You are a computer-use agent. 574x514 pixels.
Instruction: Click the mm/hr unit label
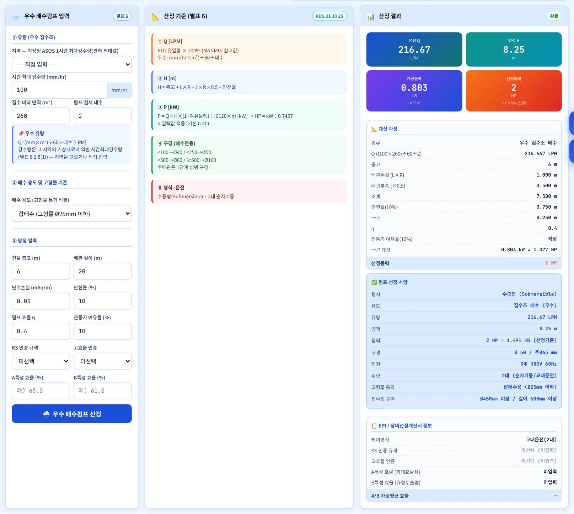click(x=119, y=90)
